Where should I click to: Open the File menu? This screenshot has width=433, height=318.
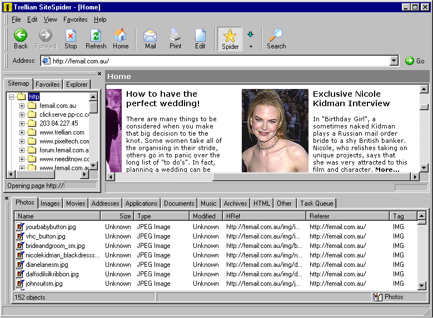pos(16,19)
